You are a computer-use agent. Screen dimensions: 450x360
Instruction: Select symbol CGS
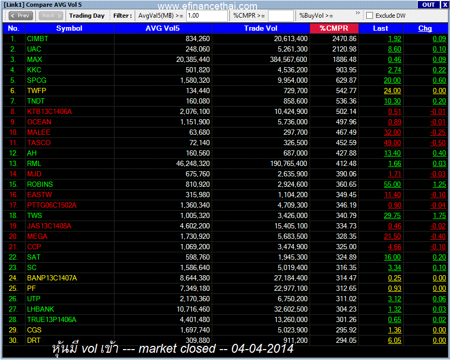pyautogui.click(x=34, y=330)
